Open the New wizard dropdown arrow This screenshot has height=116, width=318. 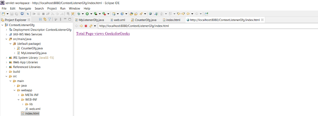point(8,14)
